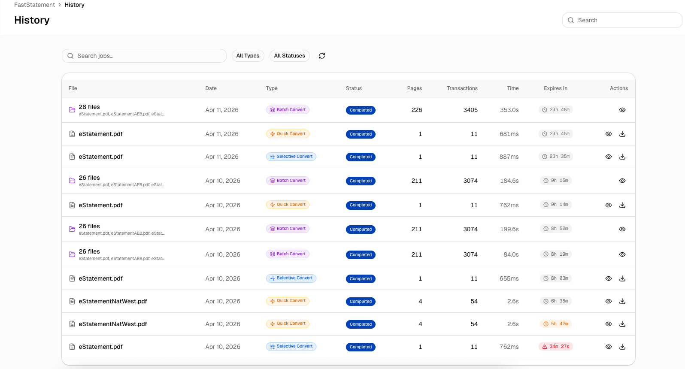Viewport: 685px width, 369px height.
Task: View the 26 files job taking 184.6s
Action: point(622,181)
